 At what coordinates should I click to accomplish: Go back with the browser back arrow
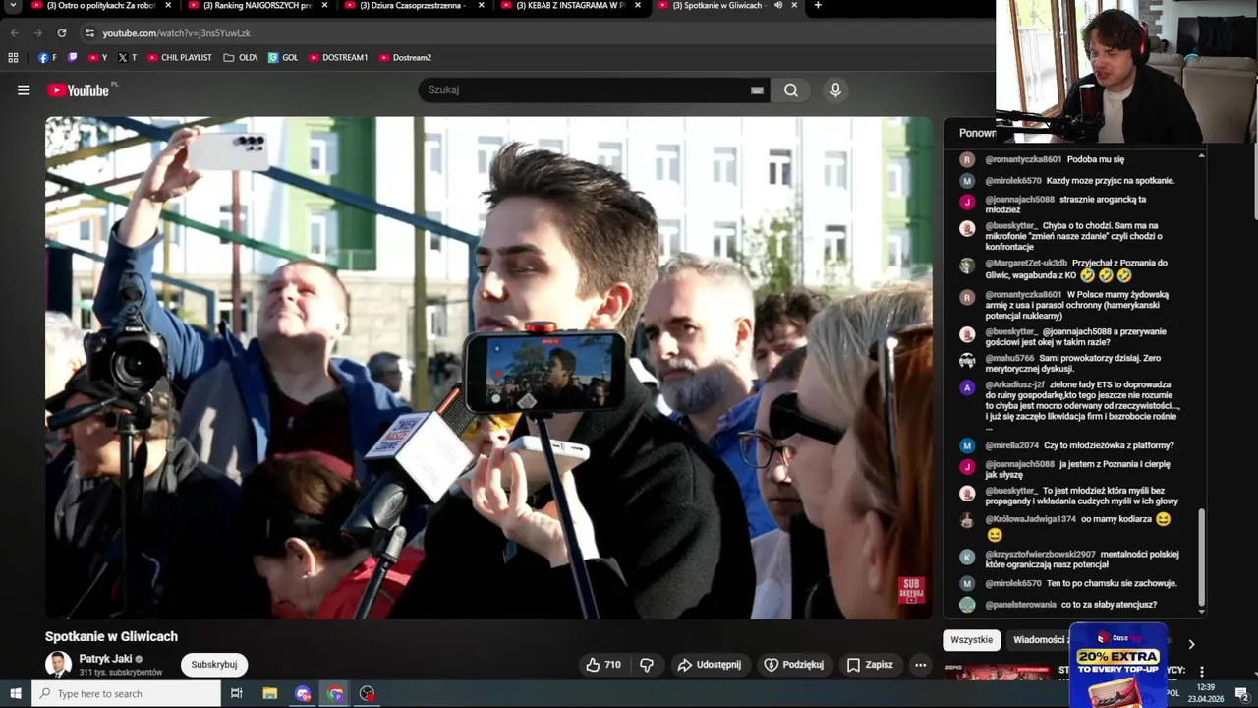pyautogui.click(x=14, y=32)
